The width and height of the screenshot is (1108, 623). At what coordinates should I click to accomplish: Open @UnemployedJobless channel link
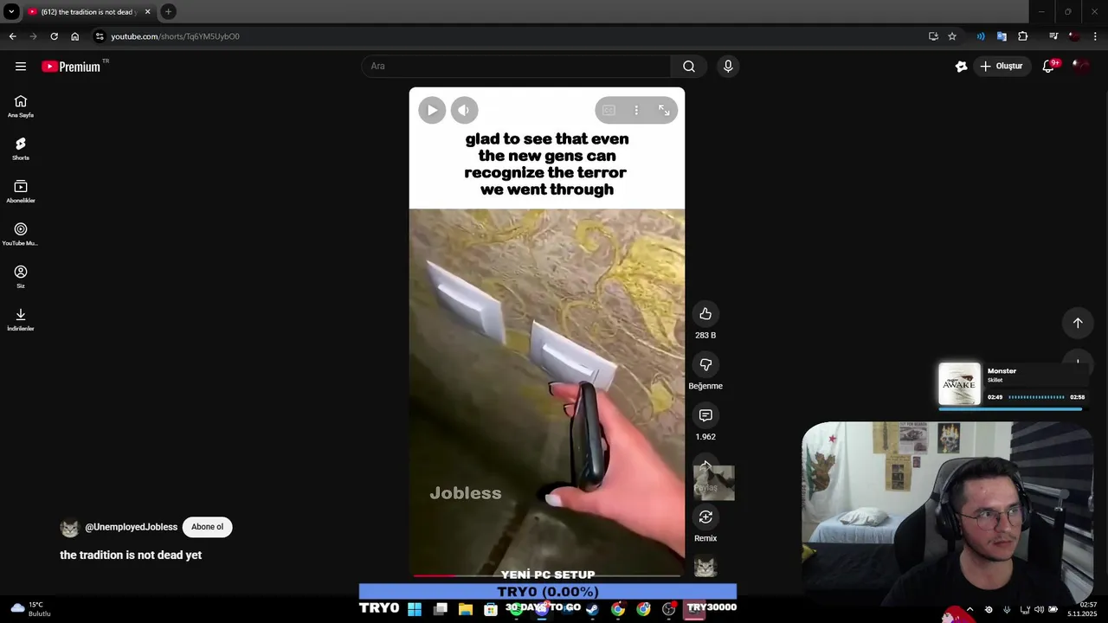[x=131, y=527]
